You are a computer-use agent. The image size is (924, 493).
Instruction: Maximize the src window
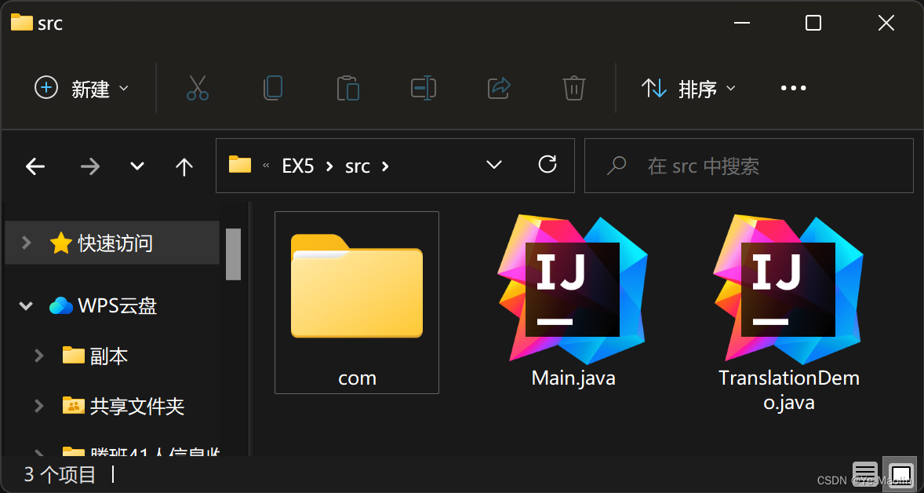pyautogui.click(x=813, y=23)
